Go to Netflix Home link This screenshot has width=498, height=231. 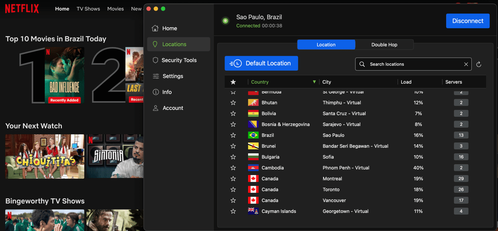click(62, 9)
